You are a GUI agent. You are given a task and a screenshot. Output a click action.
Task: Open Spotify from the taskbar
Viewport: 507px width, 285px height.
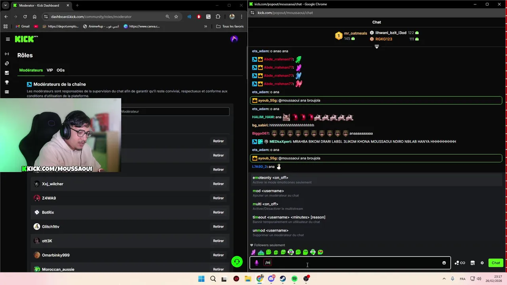(294, 279)
